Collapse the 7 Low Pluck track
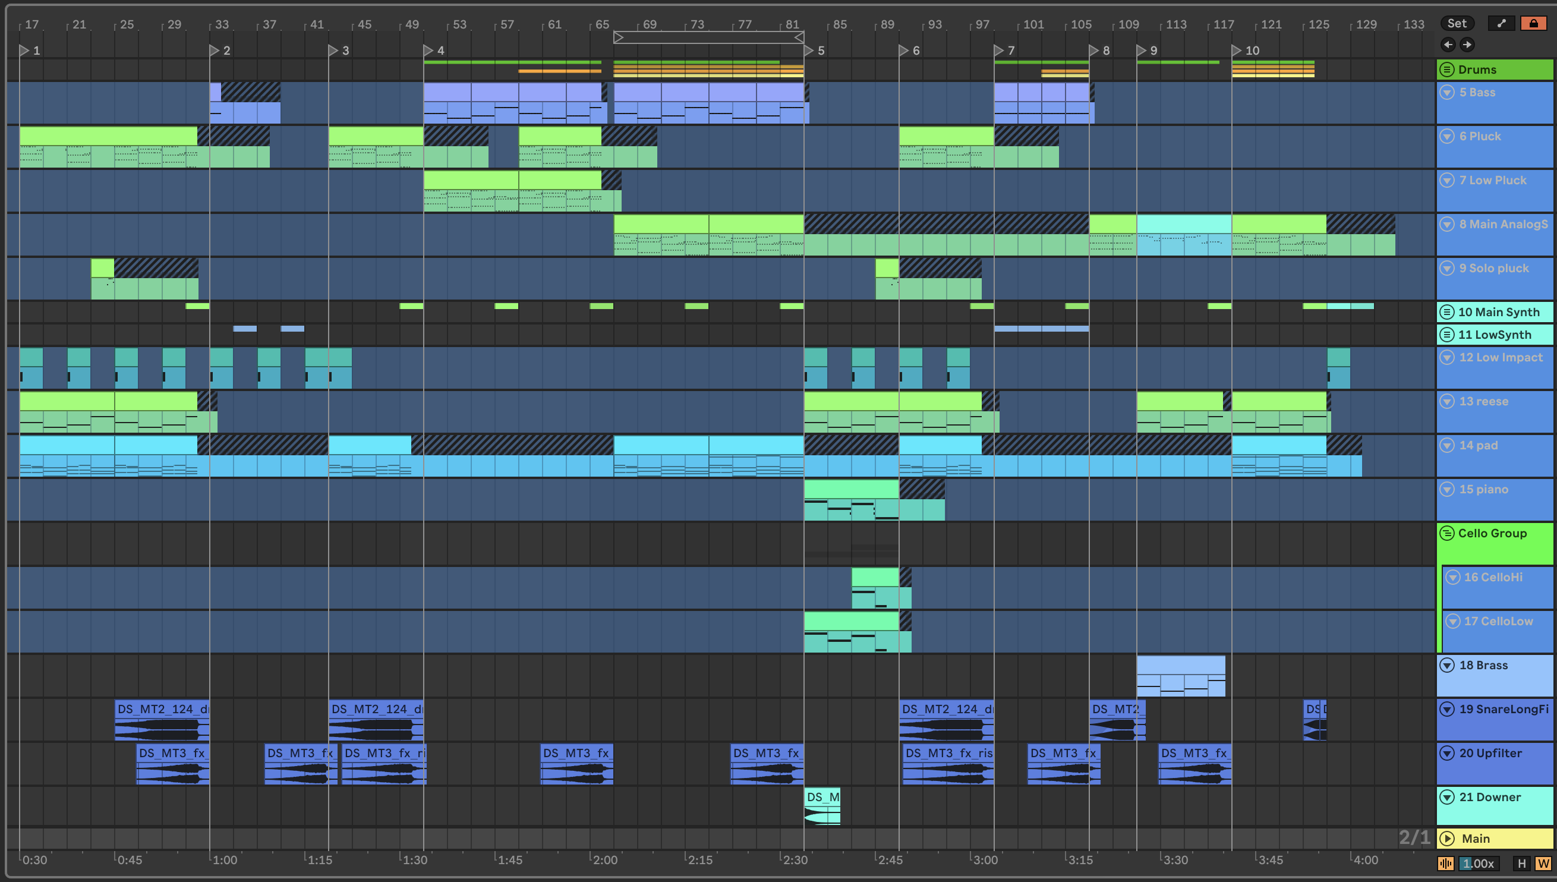This screenshot has width=1557, height=882. 1447,180
